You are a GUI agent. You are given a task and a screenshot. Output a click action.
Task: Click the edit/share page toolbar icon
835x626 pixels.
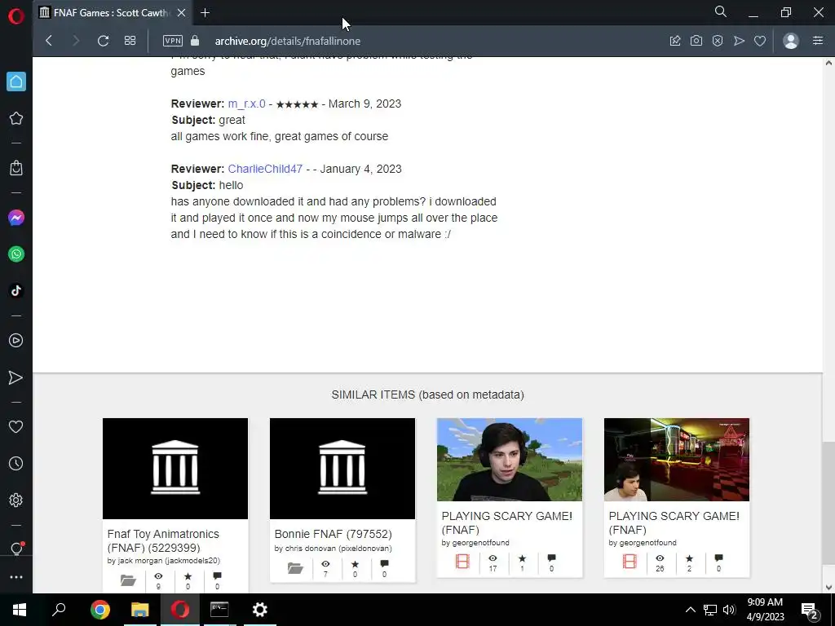(675, 41)
